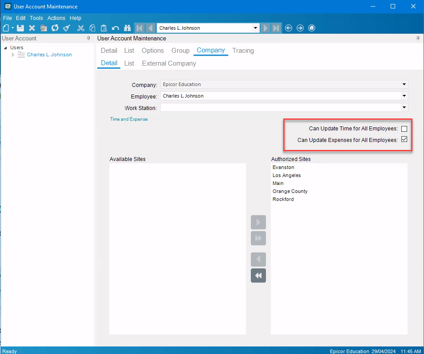Click the Back circular arrow icon

point(289,28)
